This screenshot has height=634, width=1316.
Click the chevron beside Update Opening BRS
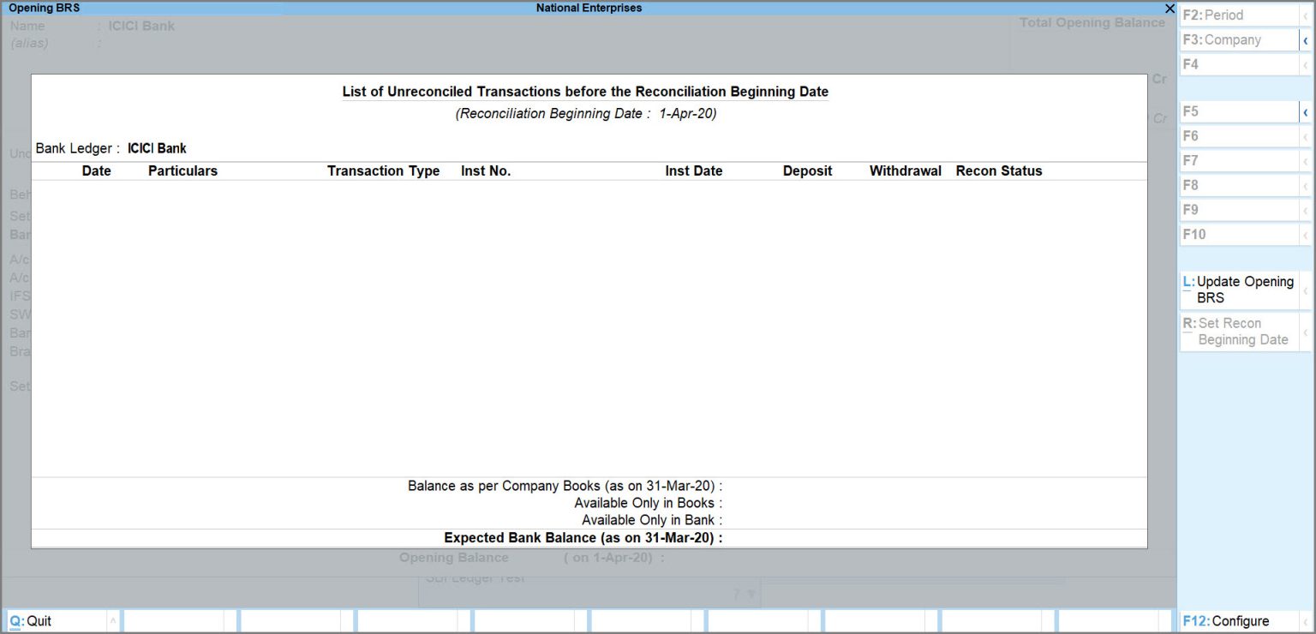(1305, 290)
